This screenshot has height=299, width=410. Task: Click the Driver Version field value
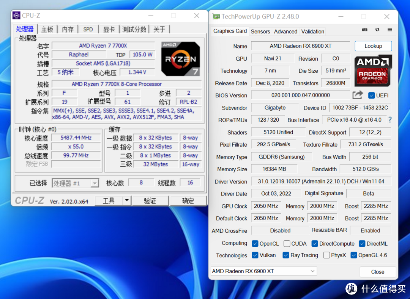pos(321,181)
